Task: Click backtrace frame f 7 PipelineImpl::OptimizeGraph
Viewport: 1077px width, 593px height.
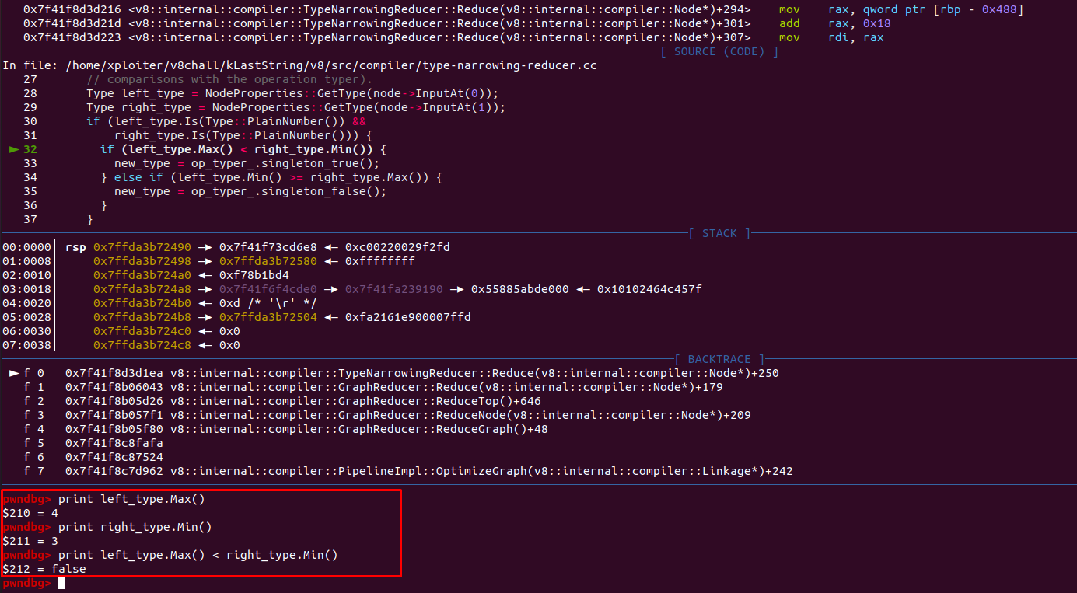Action: 408,471
